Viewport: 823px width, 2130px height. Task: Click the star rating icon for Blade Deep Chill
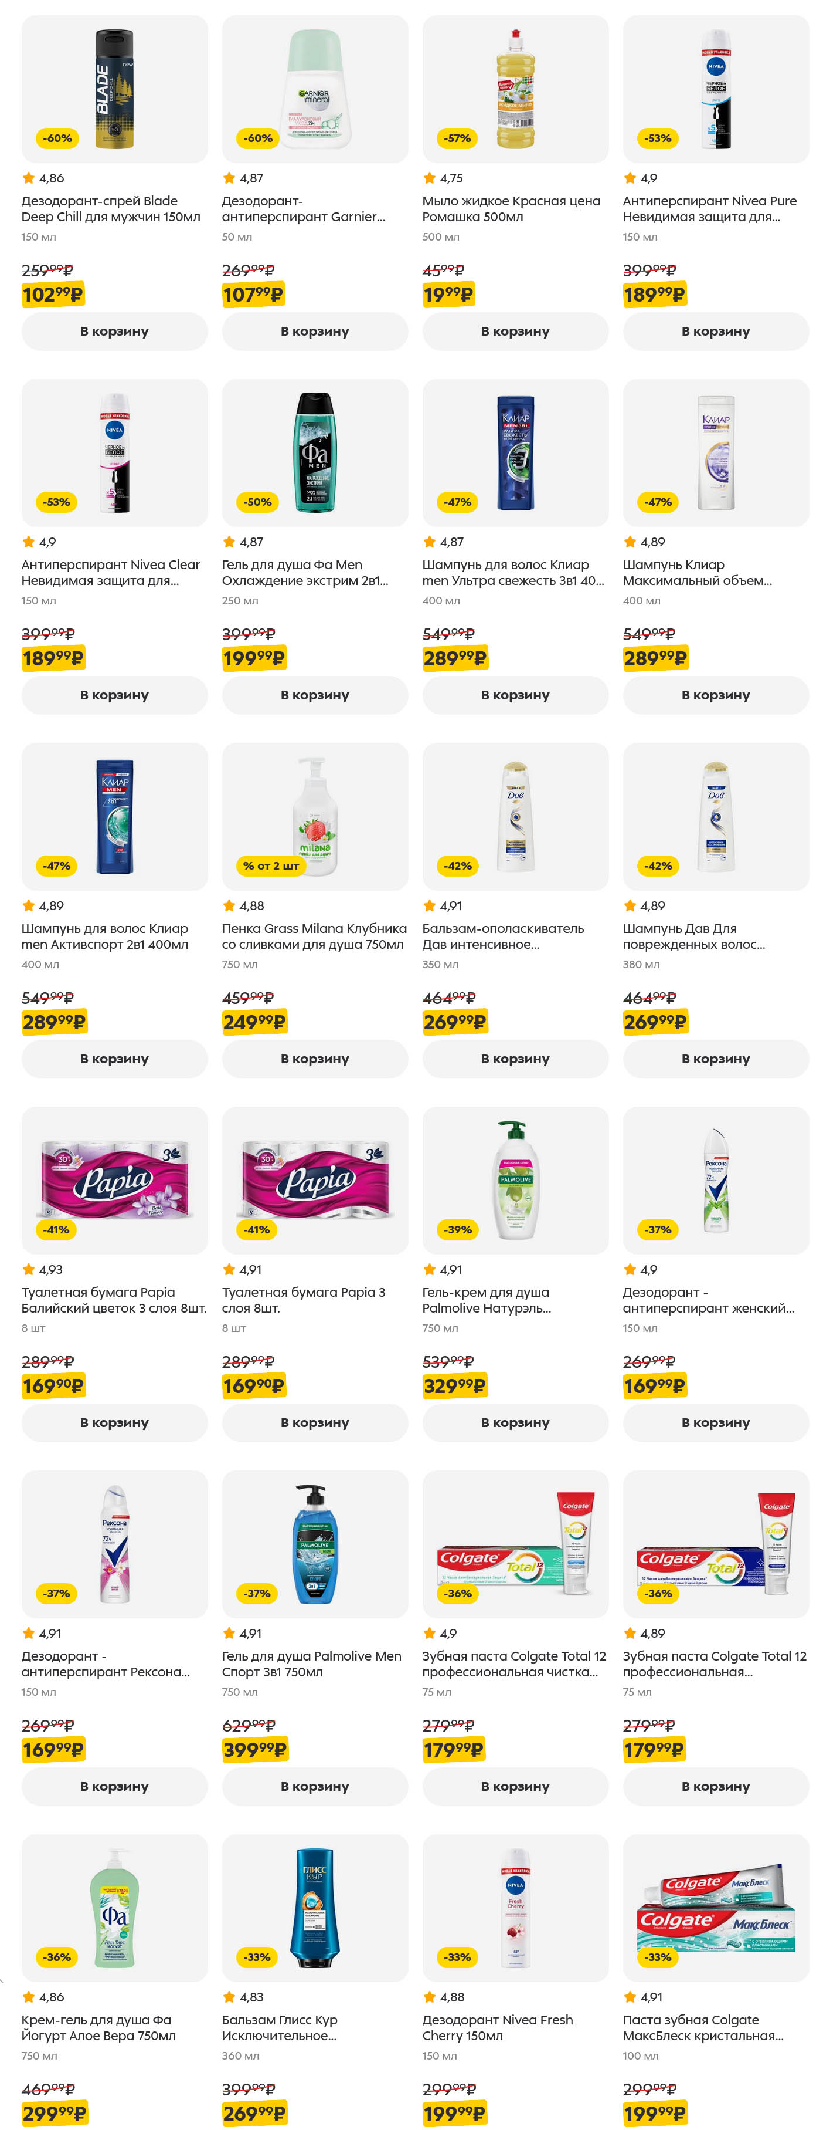(x=29, y=178)
